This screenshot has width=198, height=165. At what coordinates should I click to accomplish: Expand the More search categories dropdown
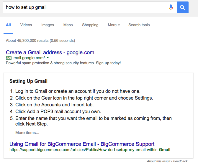(x=114, y=25)
